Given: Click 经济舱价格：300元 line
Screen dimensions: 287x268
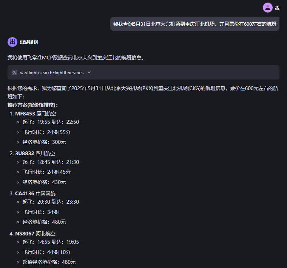Looking at the screenshot, I should tap(44, 142).
